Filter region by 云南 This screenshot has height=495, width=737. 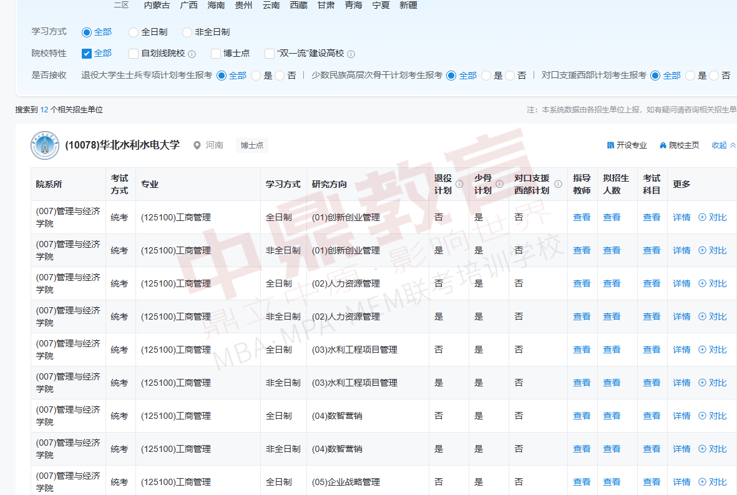(x=271, y=5)
